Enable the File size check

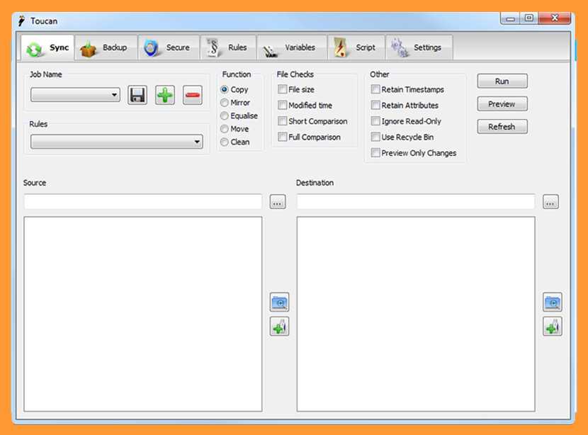(283, 90)
